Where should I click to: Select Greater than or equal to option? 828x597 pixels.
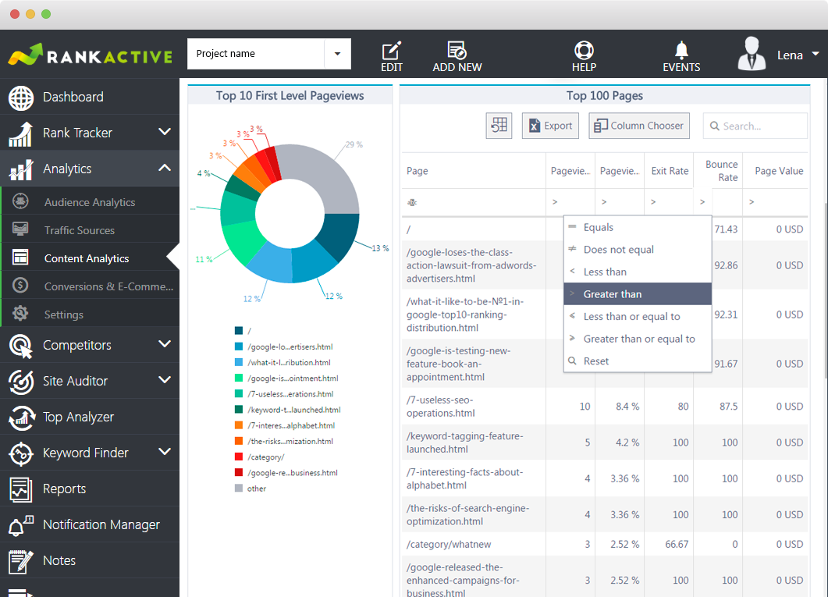[638, 339]
